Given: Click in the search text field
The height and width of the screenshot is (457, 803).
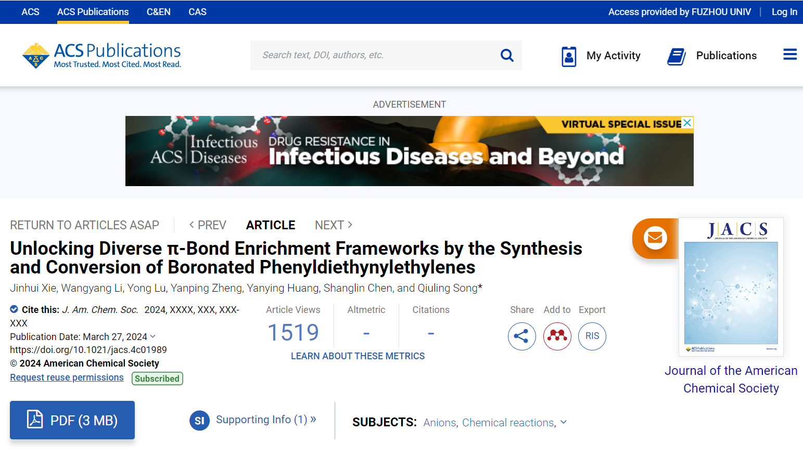Looking at the screenshot, I should pos(372,55).
